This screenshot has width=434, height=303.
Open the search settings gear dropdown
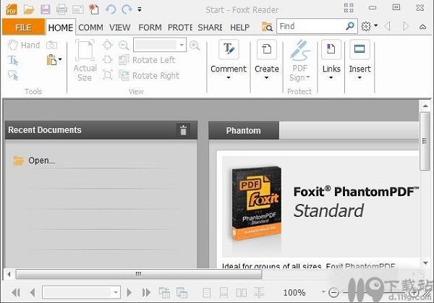(369, 26)
